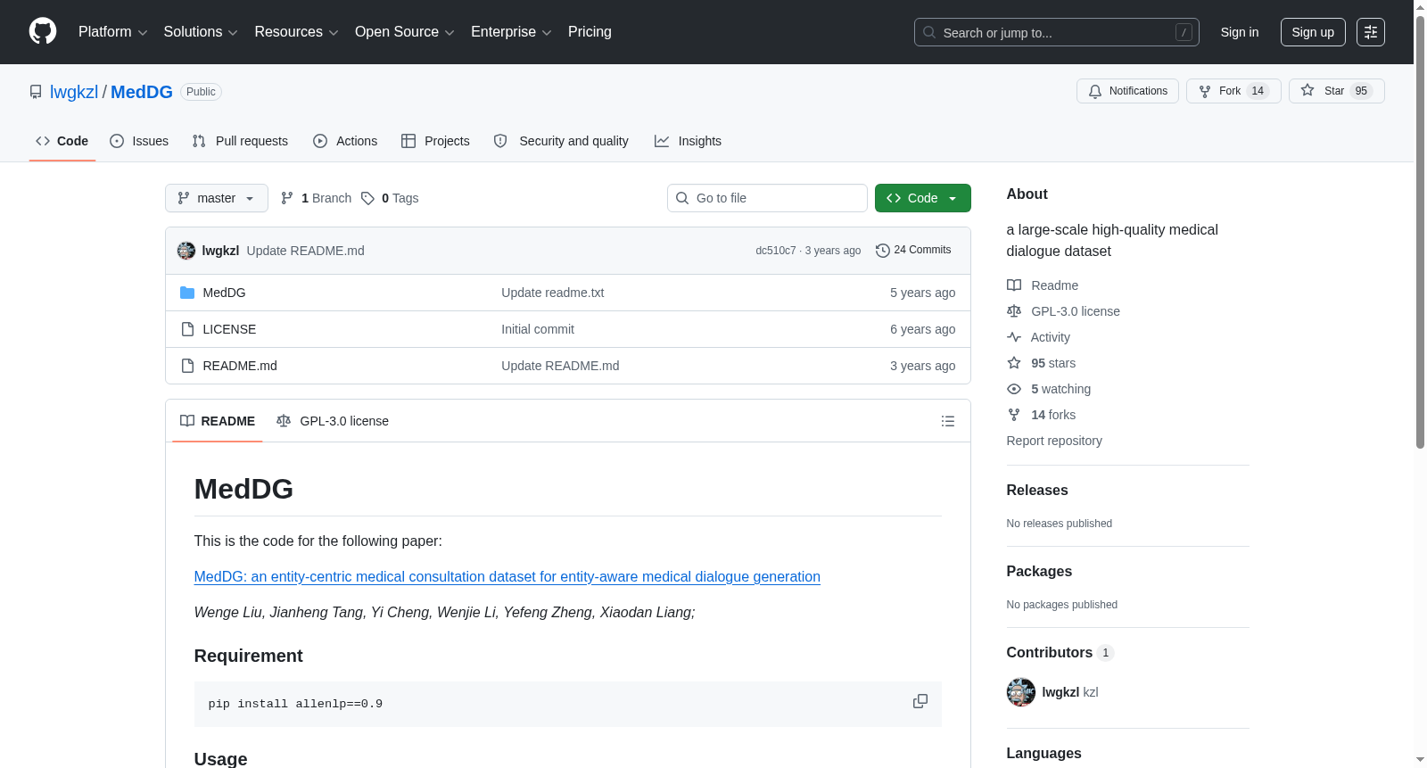Open the README outline icon
This screenshot has width=1427, height=768.
948,421
